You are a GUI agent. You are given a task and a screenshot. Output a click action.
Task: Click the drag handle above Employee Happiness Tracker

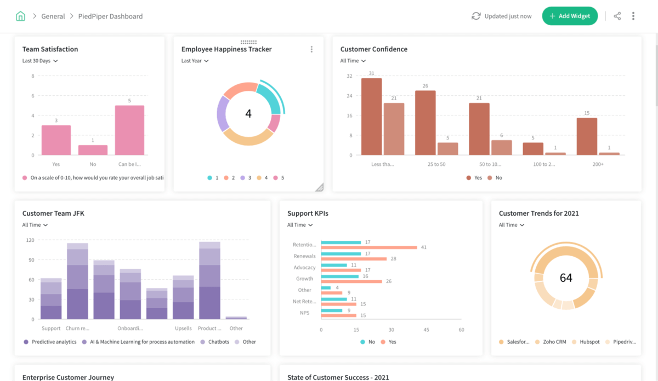pos(248,41)
